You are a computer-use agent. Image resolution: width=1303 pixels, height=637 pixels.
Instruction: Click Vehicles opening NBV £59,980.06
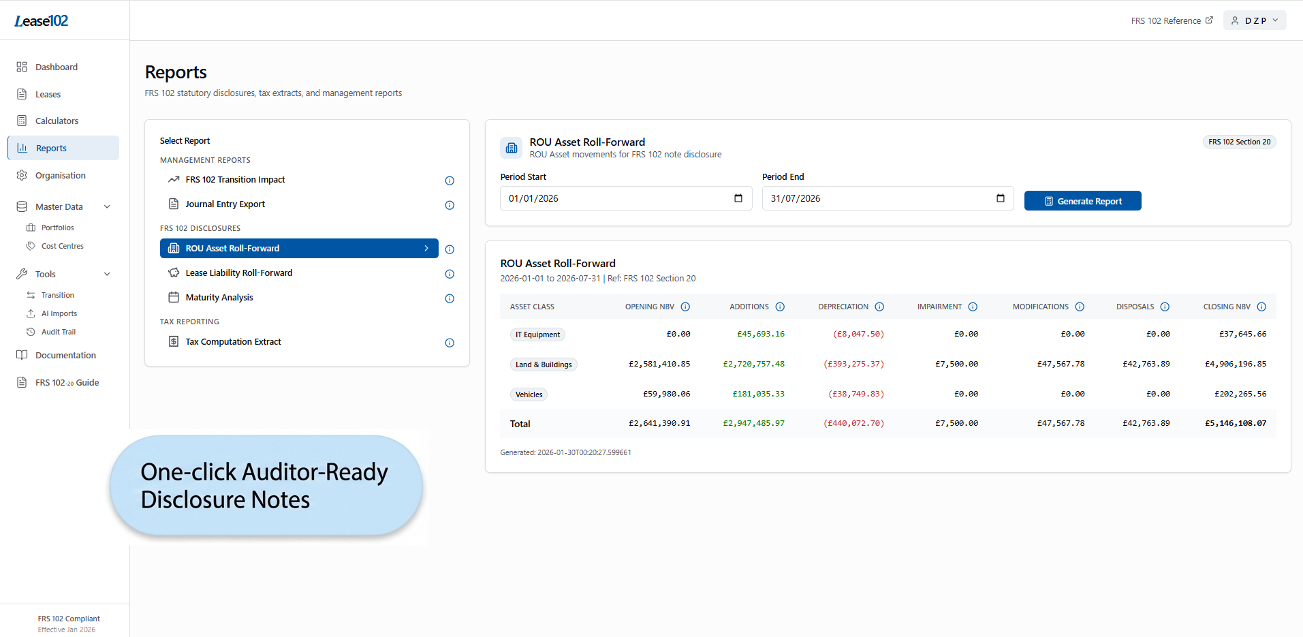coord(666,394)
